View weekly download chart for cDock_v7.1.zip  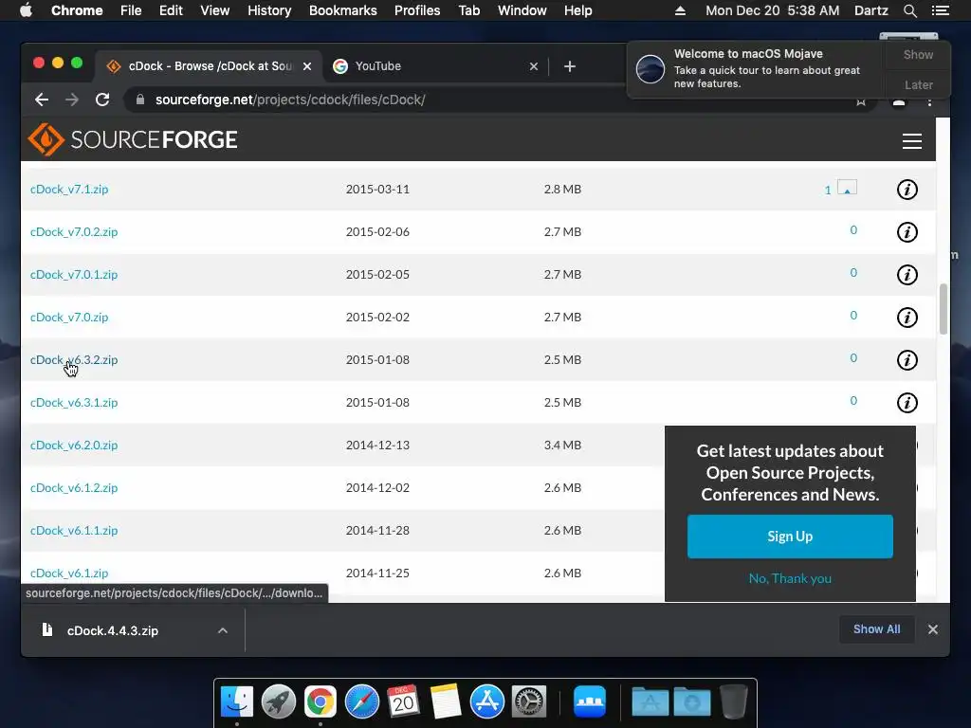pos(847,187)
